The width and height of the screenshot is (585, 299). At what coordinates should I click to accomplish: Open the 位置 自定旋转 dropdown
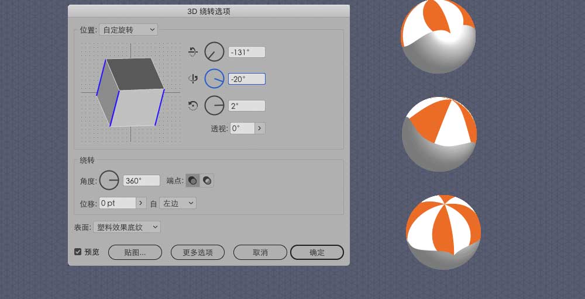128,30
